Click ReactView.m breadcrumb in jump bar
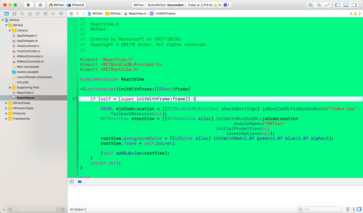Screen dimensions: 363x213 (x=135, y=13)
